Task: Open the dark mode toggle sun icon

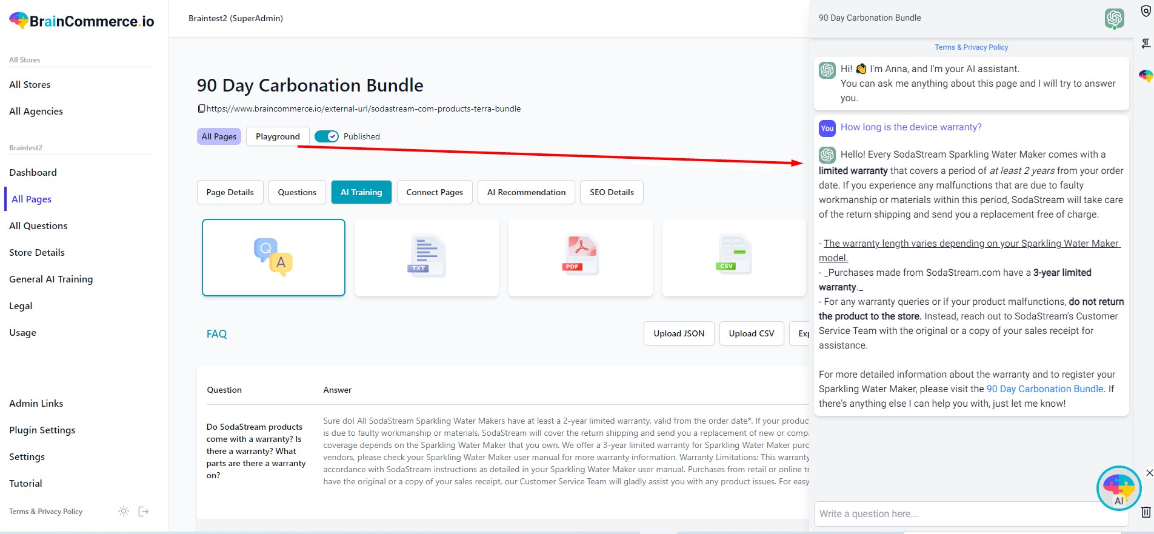Action: point(123,512)
